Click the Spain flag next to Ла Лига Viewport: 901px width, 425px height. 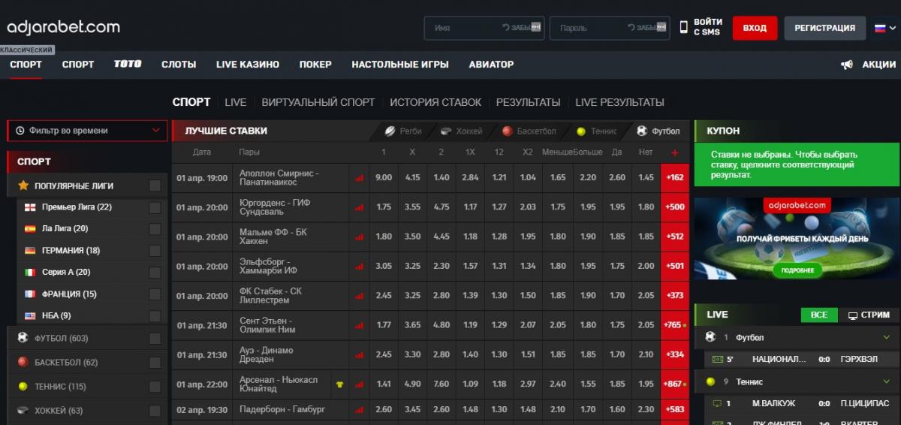click(x=30, y=229)
